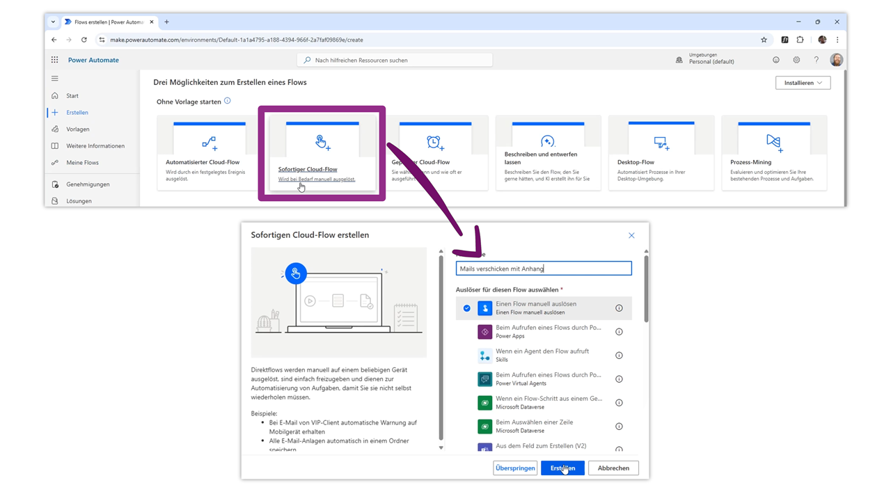Screen dimensions: 891x501
Task: Open the help question mark icon
Action: pos(817,60)
